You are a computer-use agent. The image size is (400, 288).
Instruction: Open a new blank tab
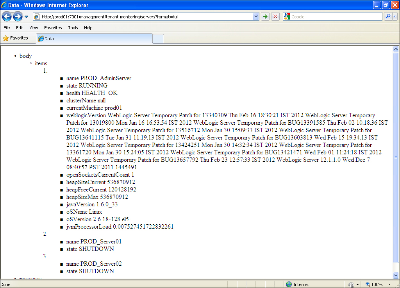[158, 39]
